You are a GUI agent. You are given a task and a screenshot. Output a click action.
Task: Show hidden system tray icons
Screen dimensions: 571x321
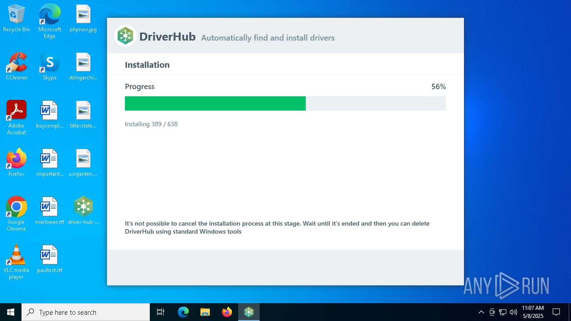click(x=481, y=312)
